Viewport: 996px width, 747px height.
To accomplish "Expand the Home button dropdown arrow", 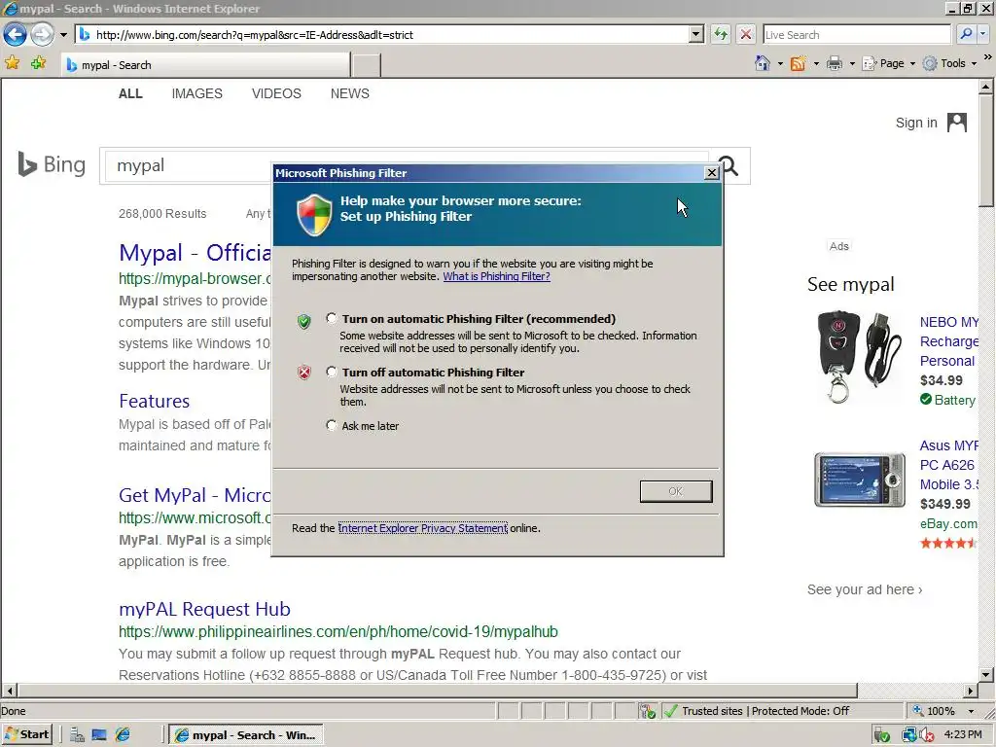I will tap(780, 63).
